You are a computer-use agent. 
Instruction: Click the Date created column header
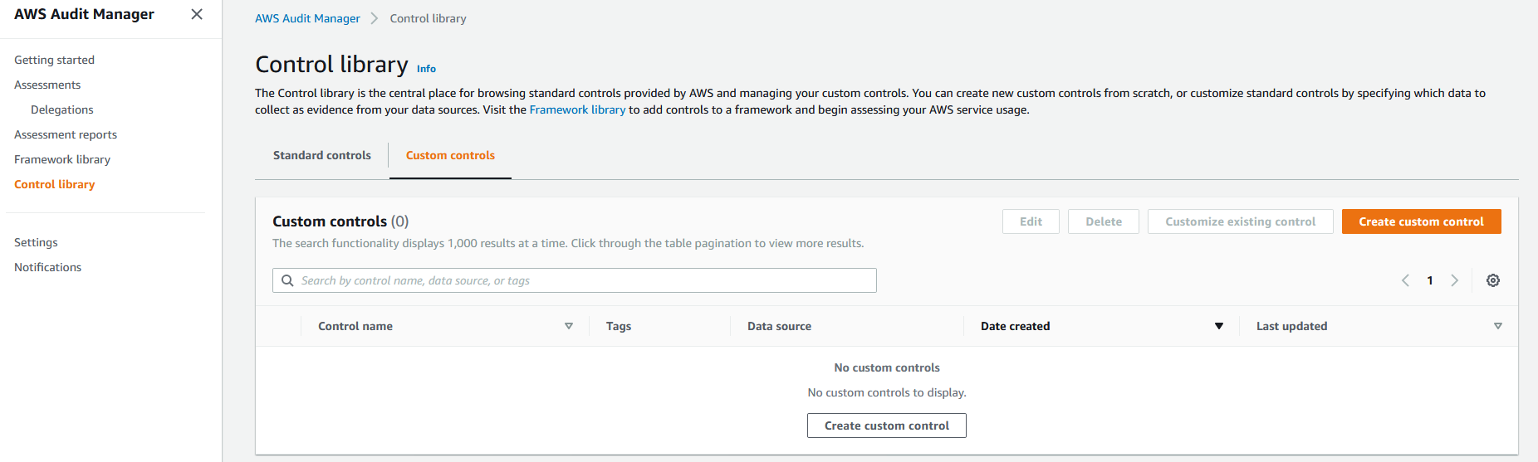pyautogui.click(x=1015, y=326)
